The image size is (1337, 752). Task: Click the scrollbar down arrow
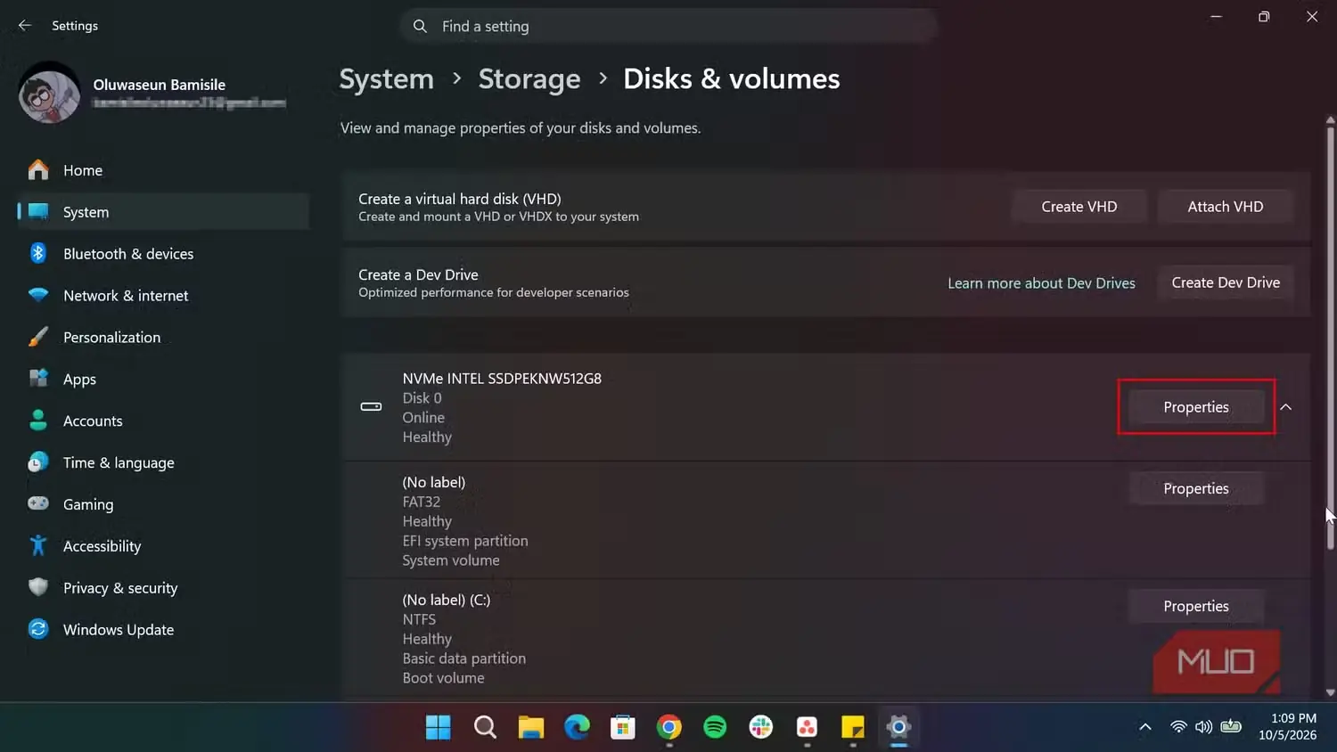coord(1330,692)
